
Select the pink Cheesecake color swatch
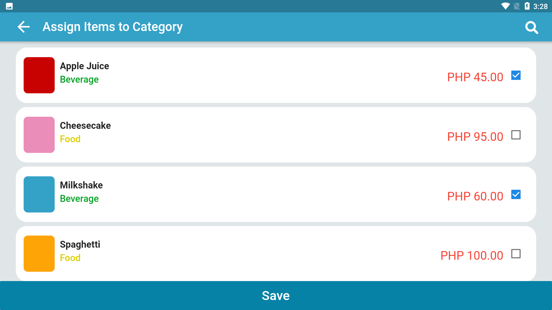pyautogui.click(x=39, y=135)
